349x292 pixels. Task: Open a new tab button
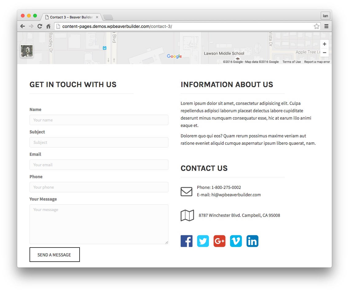(x=108, y=17)
